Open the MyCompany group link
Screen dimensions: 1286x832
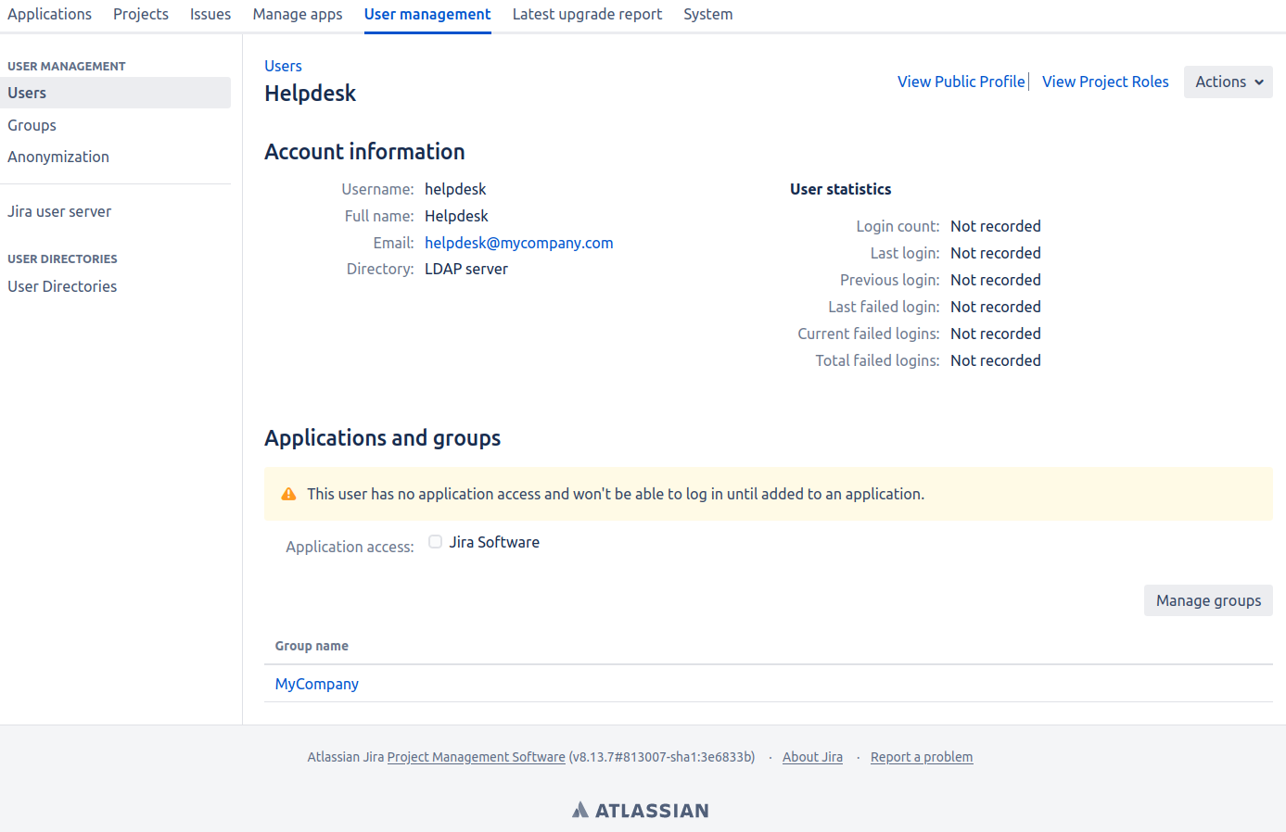click(316, 684)
